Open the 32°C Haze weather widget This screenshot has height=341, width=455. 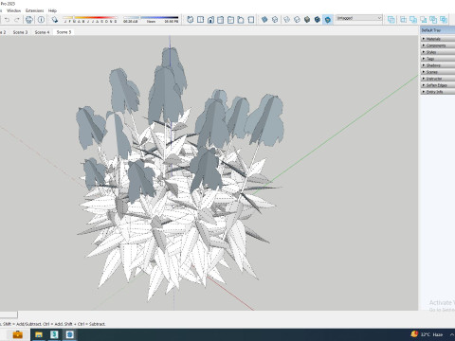tap(428, 334)
